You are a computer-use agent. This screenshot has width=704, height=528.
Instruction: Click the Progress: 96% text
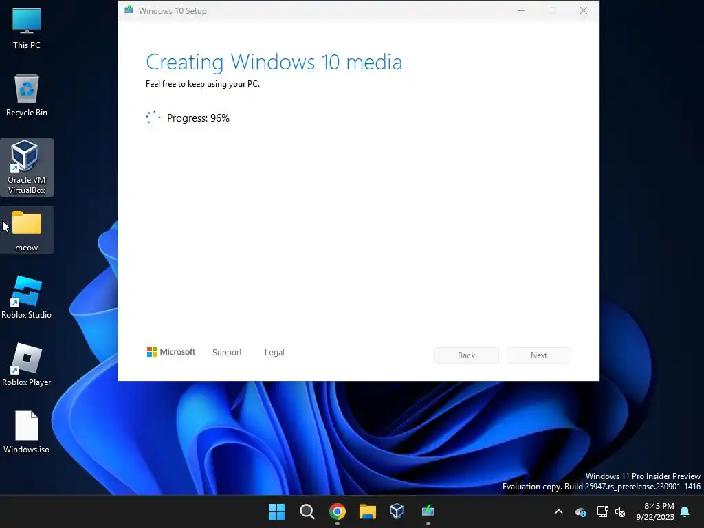198,118
